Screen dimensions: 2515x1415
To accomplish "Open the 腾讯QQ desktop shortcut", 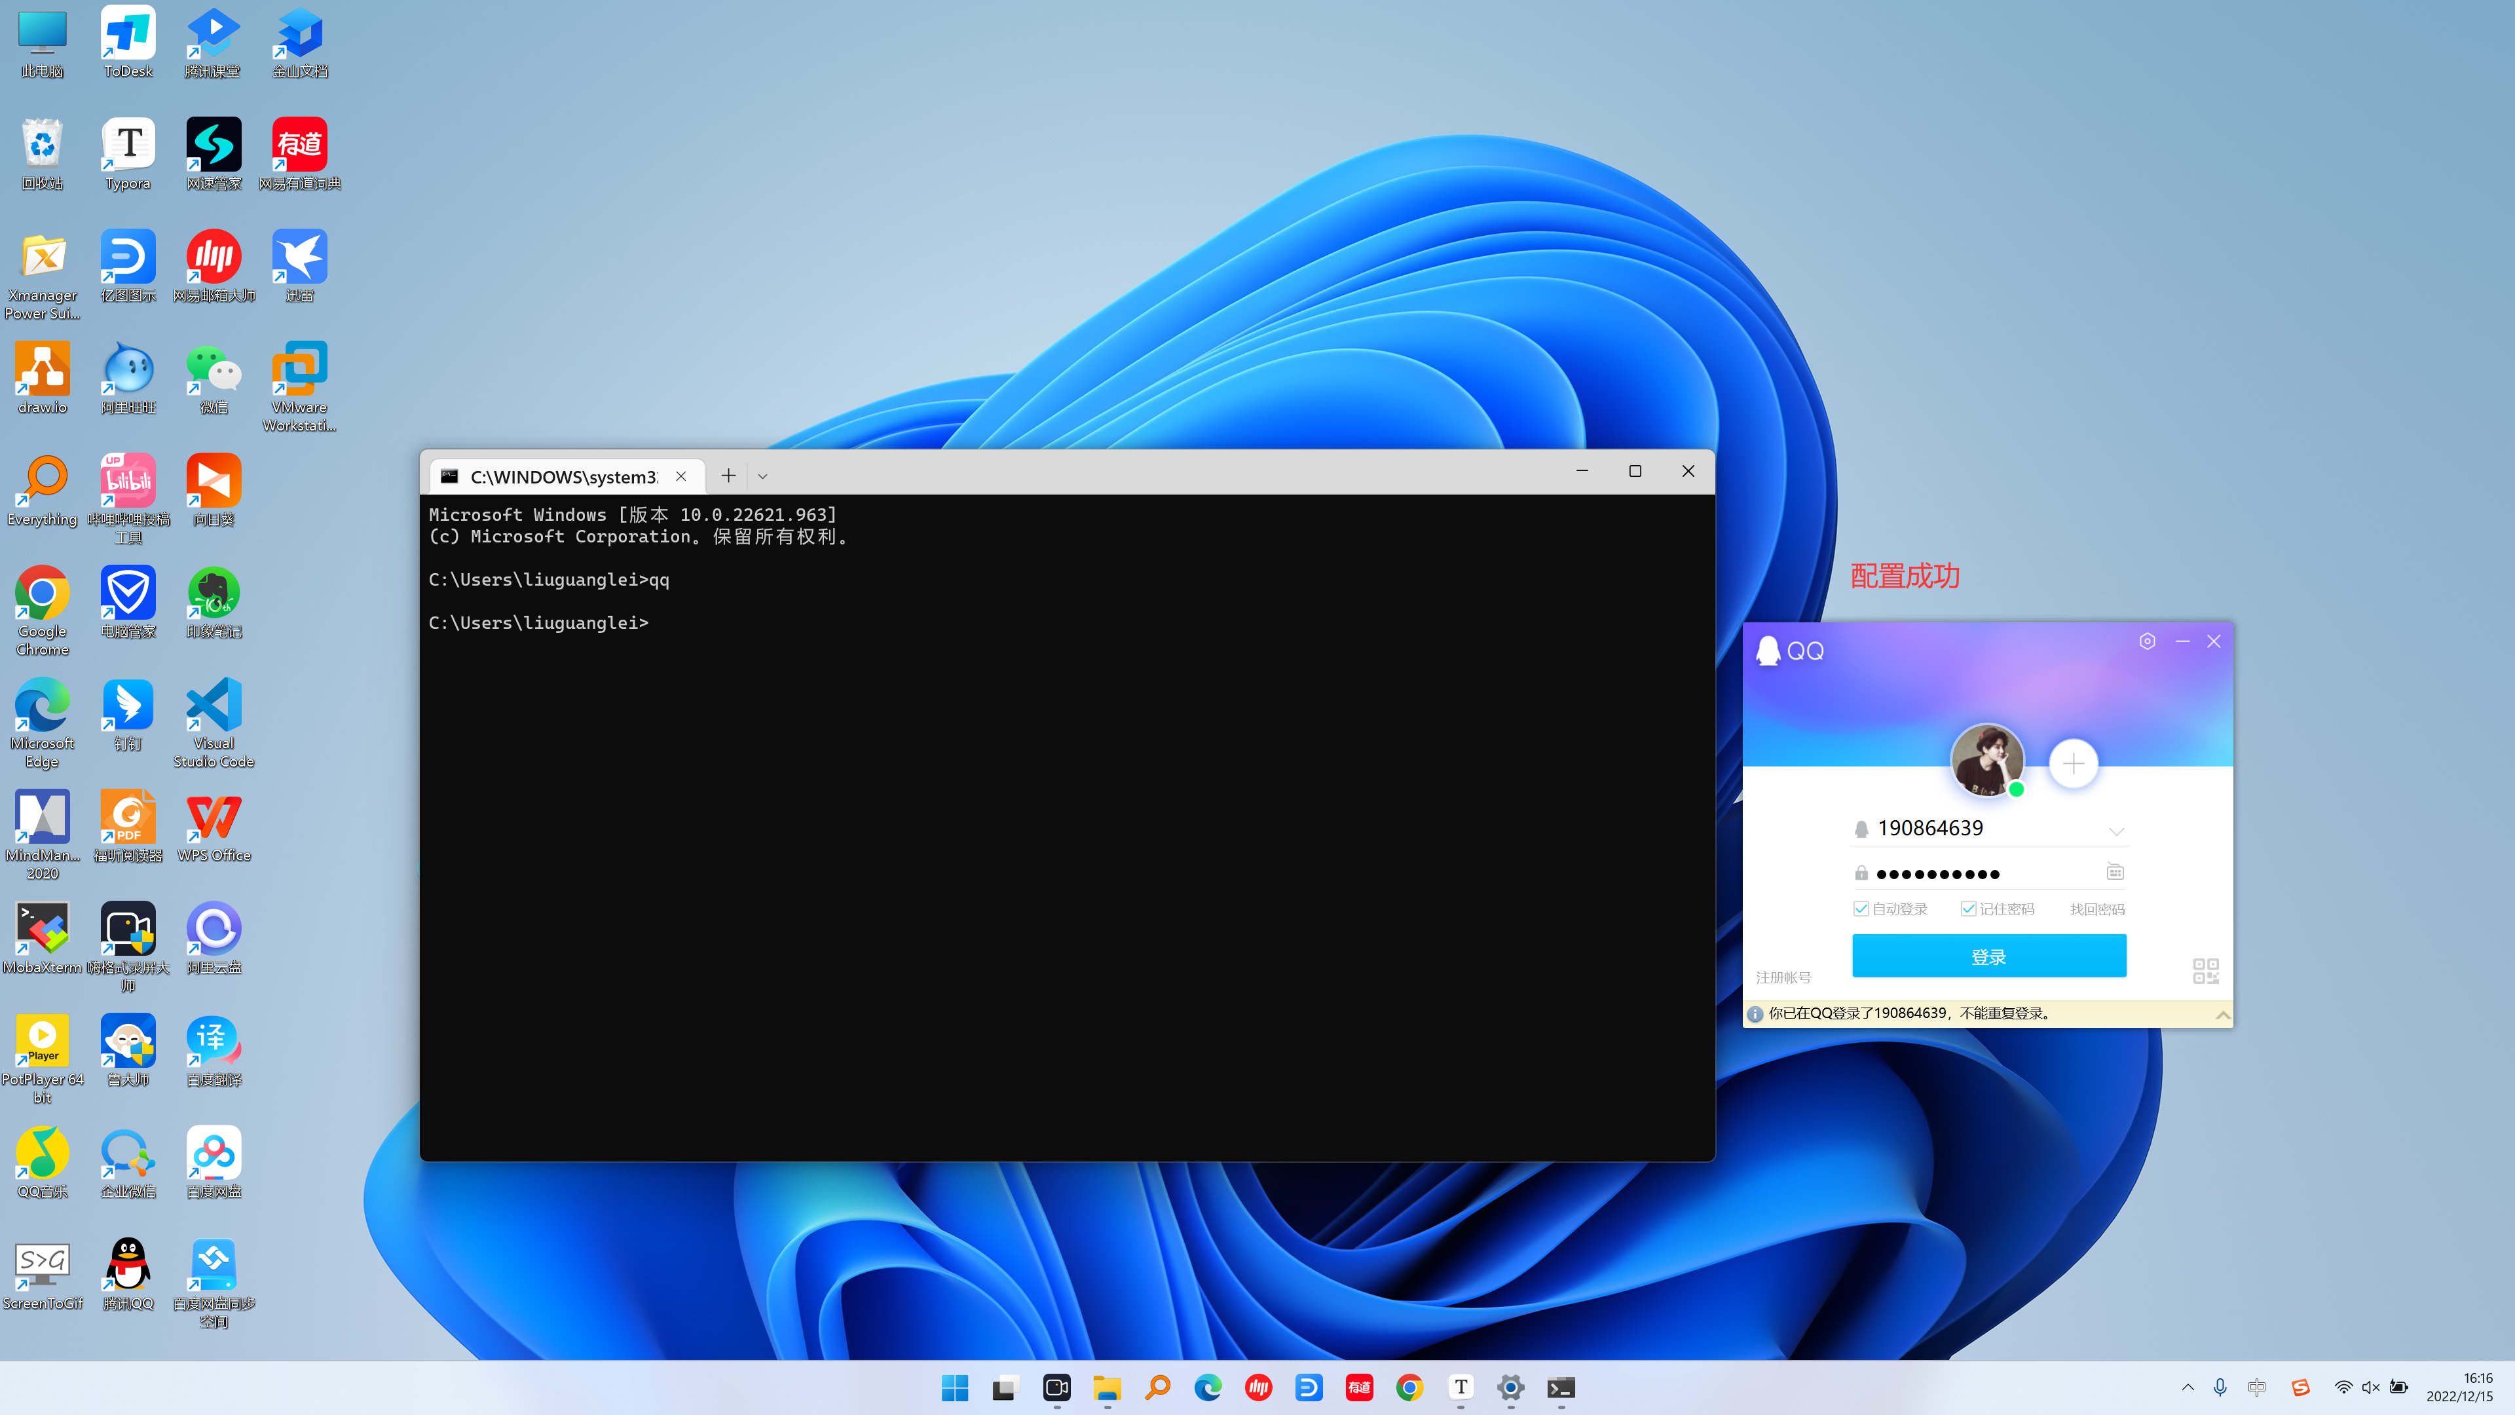I will click(128, 1274).
